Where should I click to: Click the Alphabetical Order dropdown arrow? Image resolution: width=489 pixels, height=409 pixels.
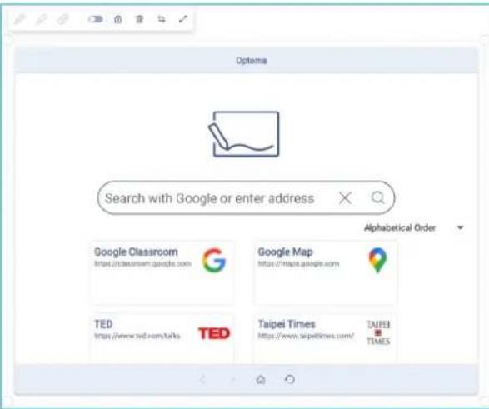pyautogui.click(x=460, y=227)
